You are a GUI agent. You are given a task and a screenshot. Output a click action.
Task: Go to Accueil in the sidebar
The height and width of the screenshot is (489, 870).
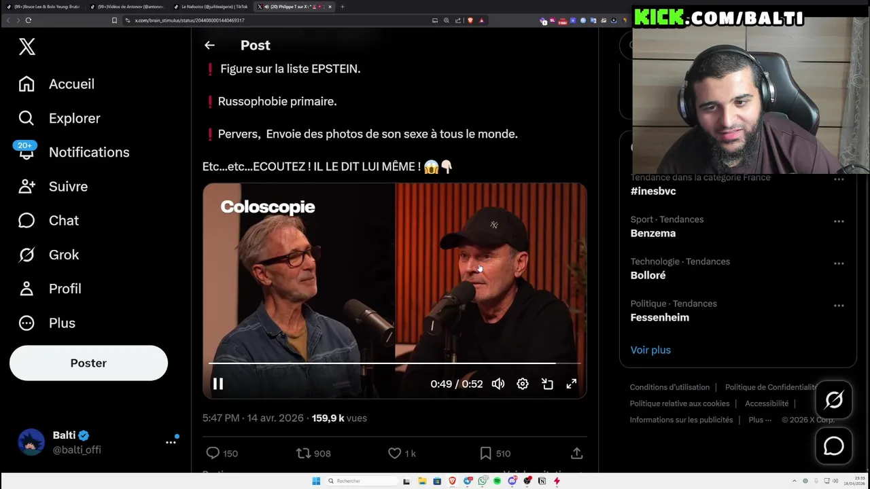(x=56, y=84)
